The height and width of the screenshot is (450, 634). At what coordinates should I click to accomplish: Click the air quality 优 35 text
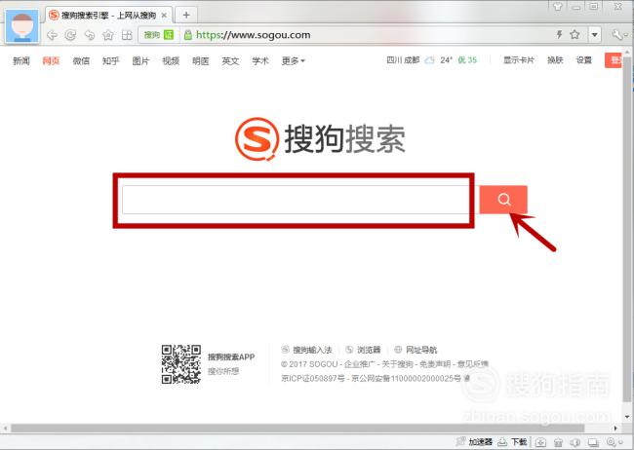click(467, 60)
